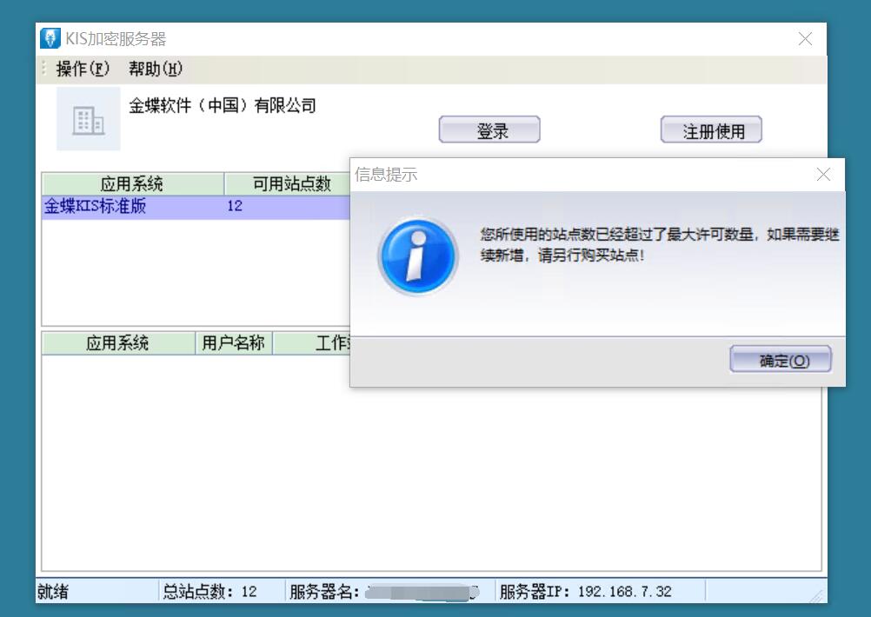Confirm the dialog with 确定(O)
The width and height of the screenshot is (871, 617).
pos(781,360)
